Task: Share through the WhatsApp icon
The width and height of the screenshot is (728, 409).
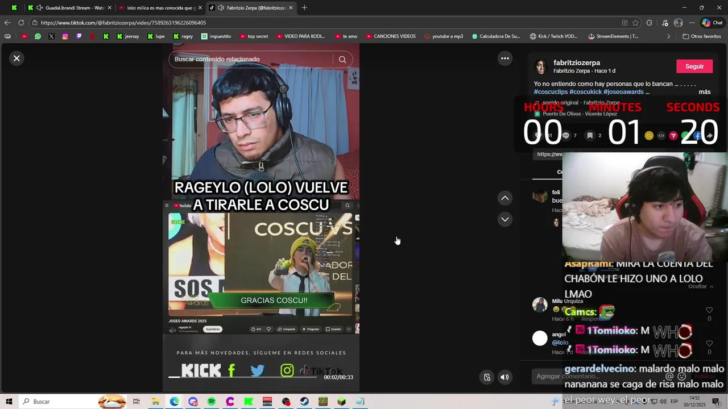Action: tap(685, 136)
